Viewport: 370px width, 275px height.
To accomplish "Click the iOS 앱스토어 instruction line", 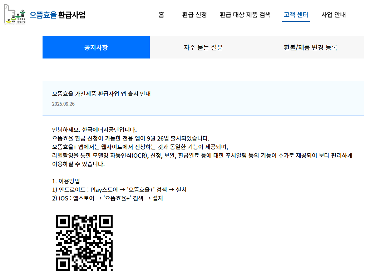I will pyautogui.click(x=107, y=198).
